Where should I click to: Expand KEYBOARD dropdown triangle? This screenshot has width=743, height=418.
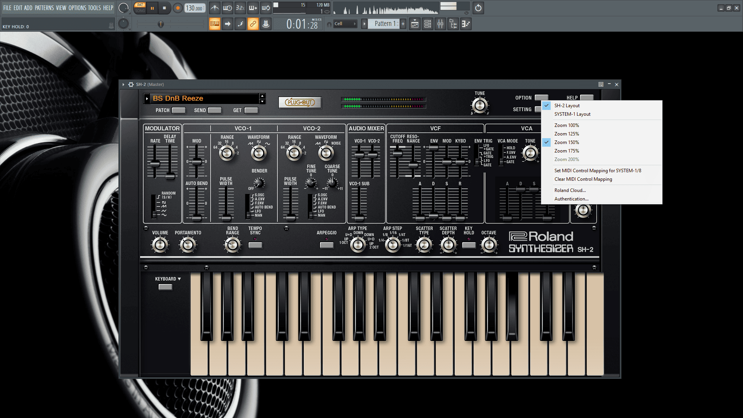coord(179,279)
